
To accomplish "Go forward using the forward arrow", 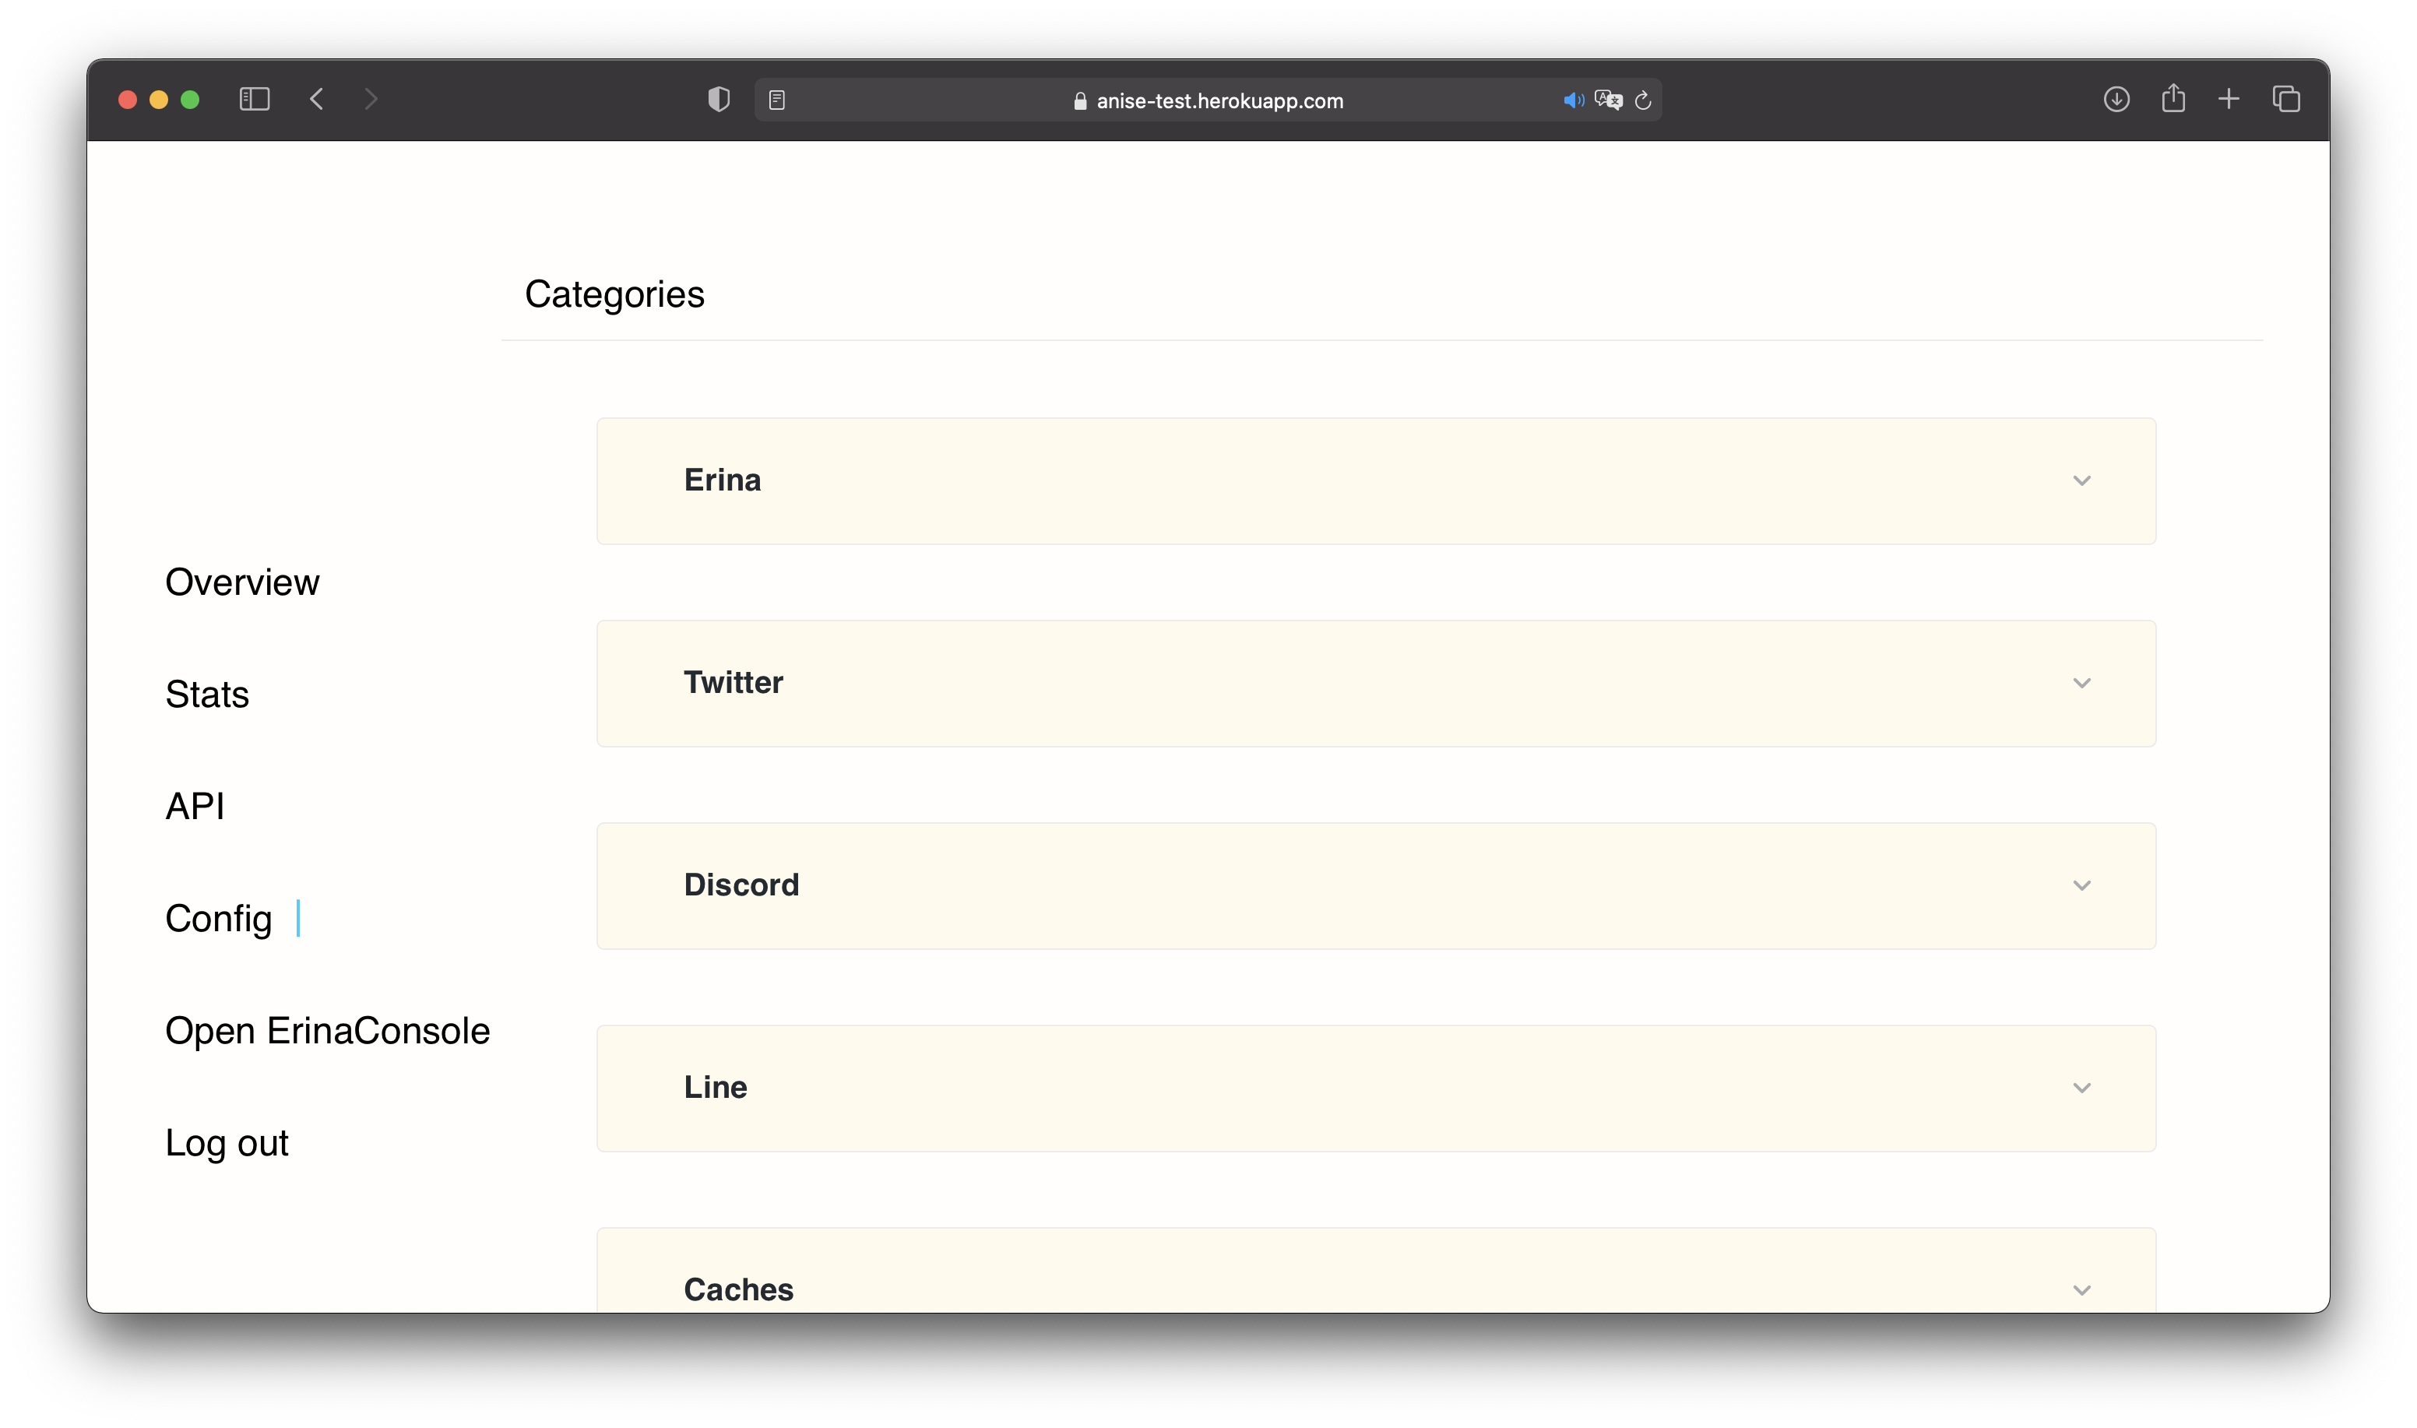I will pos(371,99).
